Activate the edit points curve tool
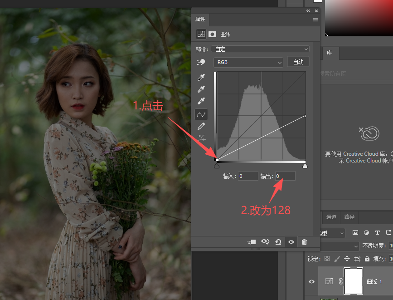The height and width of the screenshot is (300, 393). point(201,114)
